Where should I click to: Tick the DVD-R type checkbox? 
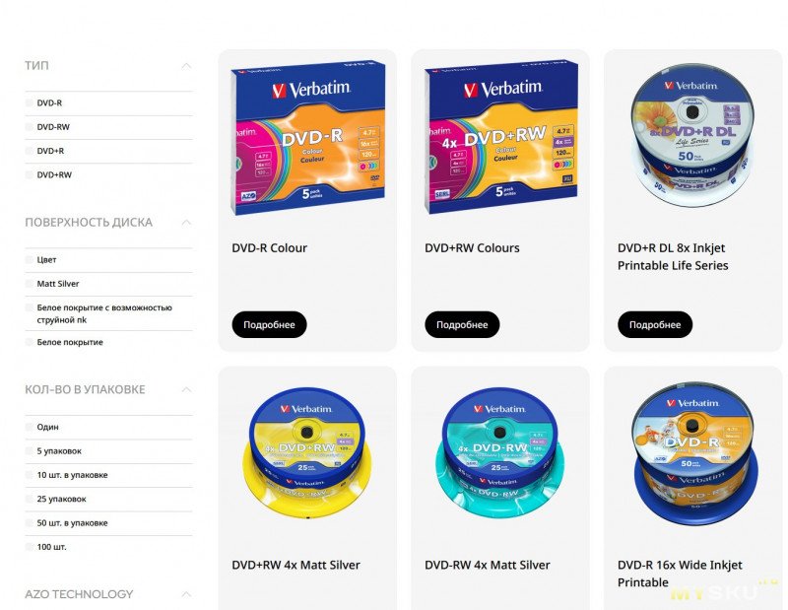click(30, 102)
